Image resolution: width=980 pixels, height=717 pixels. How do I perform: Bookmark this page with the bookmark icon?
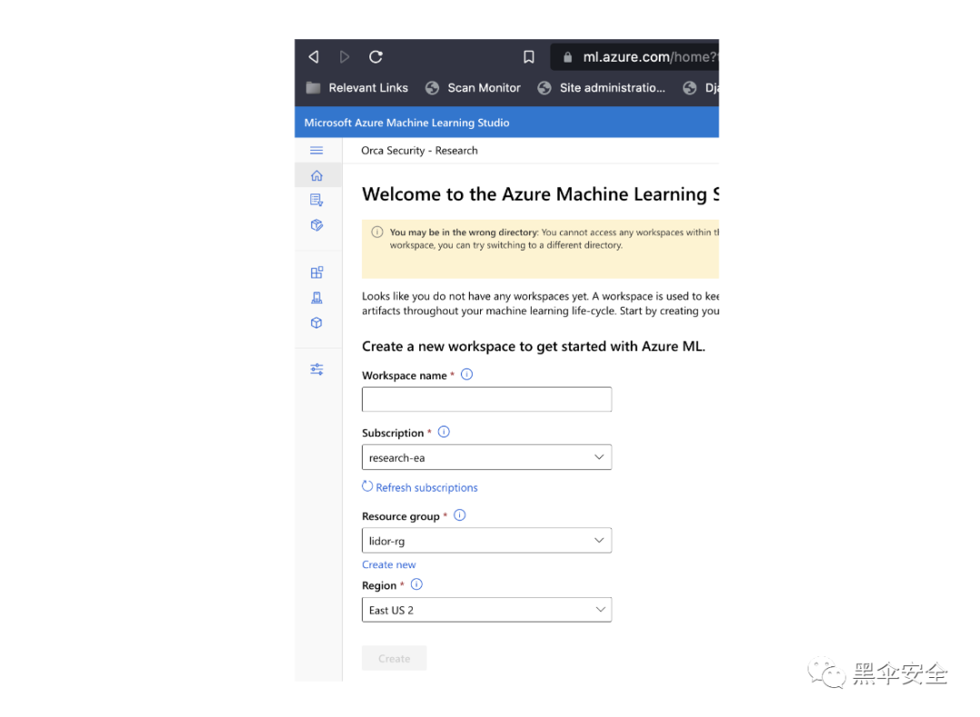(529, 57)
